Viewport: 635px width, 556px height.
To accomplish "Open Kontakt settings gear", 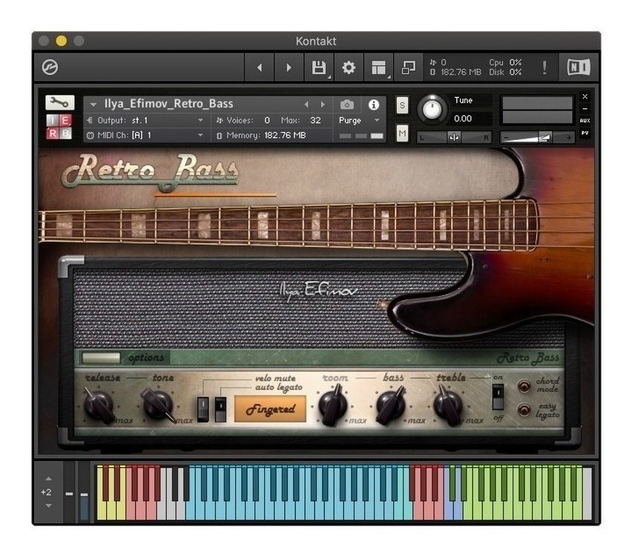I will [349, 67].
